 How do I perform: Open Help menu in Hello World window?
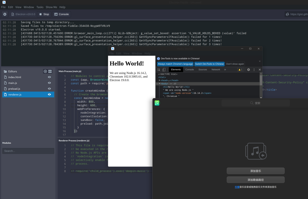coord(147,53)
